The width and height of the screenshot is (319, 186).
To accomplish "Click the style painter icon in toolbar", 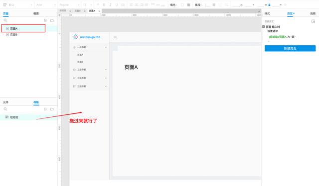I will 4,4.
